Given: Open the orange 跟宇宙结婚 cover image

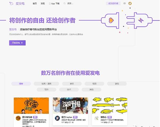Looking at the screenshot, I should coord(31,106).
